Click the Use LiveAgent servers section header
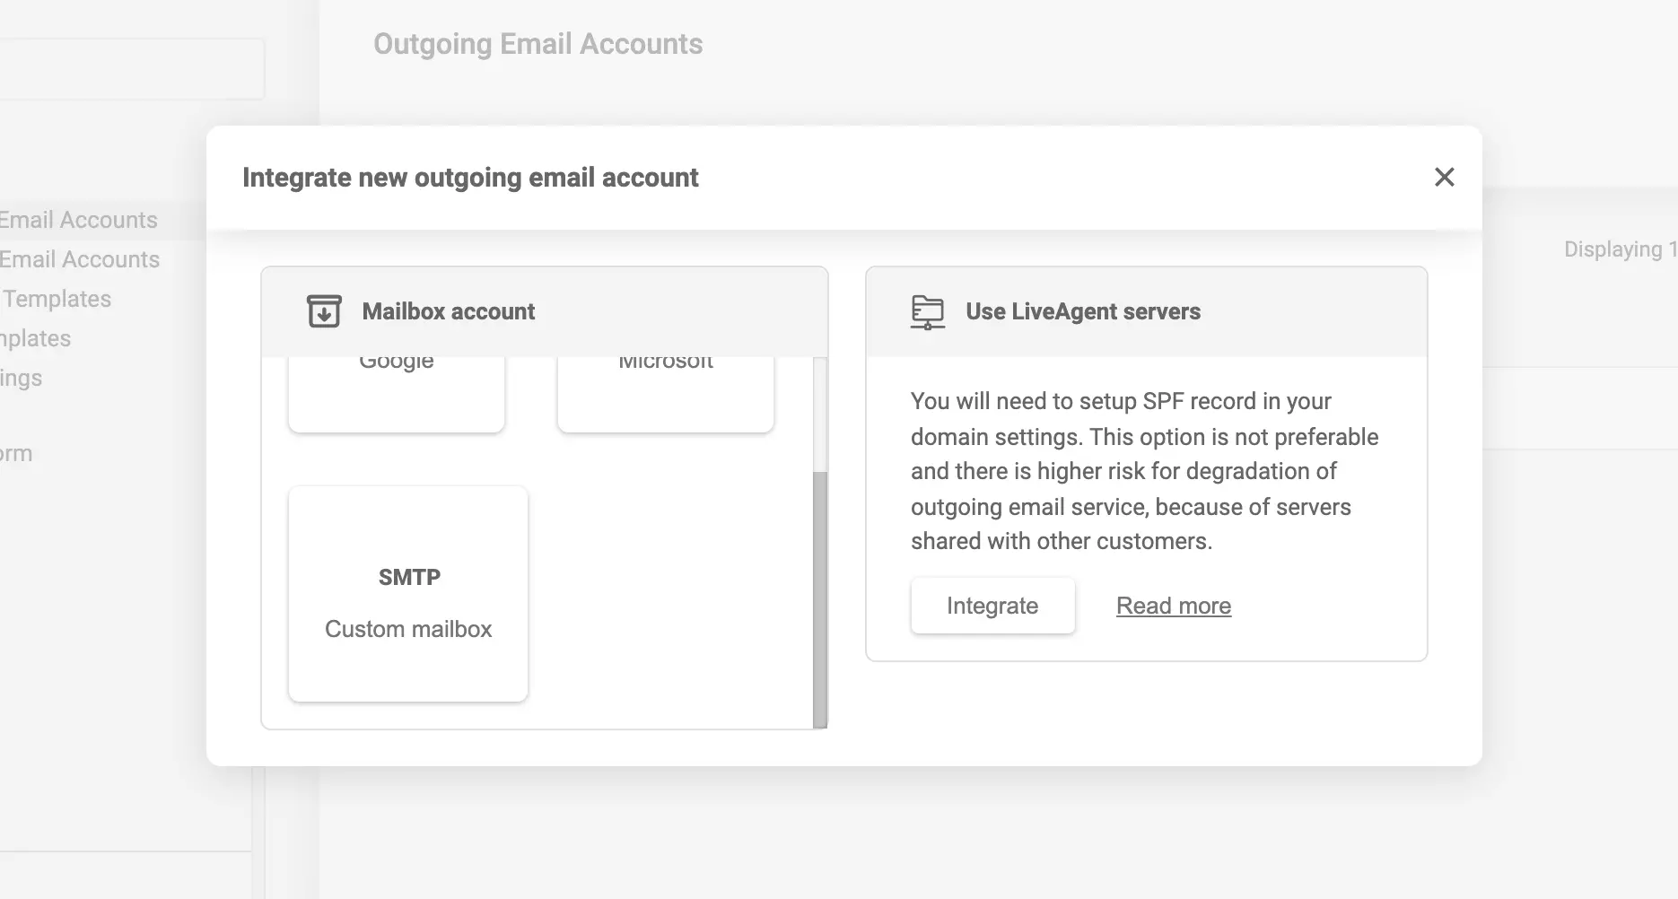The width and height of the screenshot is (1678, 899). [1082, 311]
